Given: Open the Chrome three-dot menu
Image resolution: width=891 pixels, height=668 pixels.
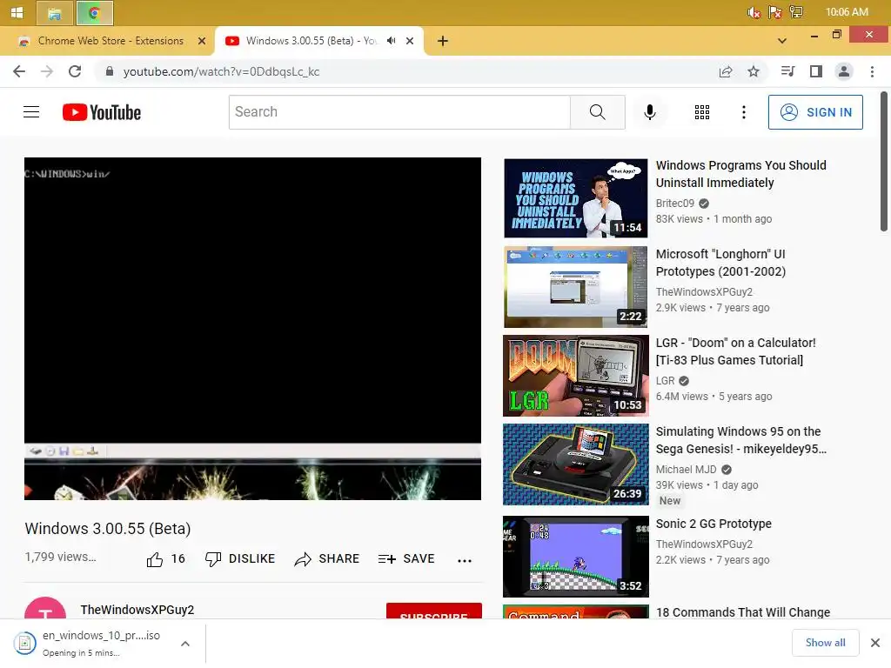Looking at the screenshot, I should point(872,71).
